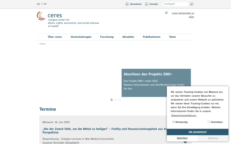The width and height of the screenshot is (231, 144).
Task: Open the Veranstaltungen menu
Action: click(81, 37)
